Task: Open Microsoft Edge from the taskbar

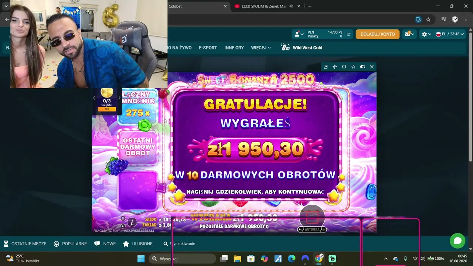Action: click(292, 259)
